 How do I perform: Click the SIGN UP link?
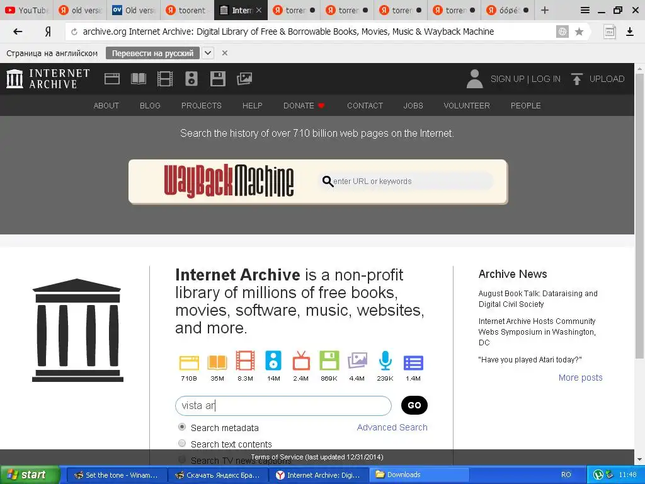tap(507, 79)
